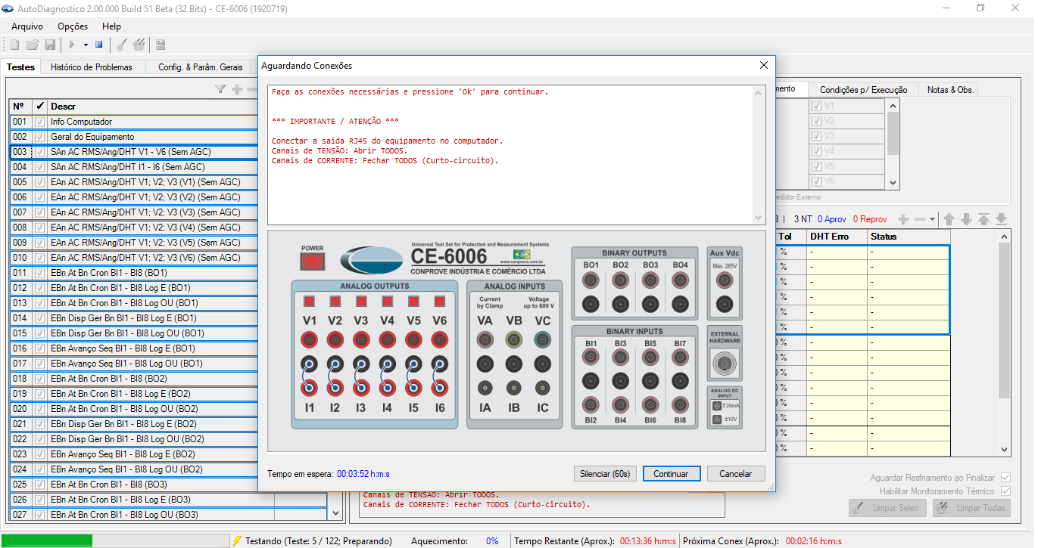
Task: Toggle the V1 channel checkbox
Action: click(816, 106)
